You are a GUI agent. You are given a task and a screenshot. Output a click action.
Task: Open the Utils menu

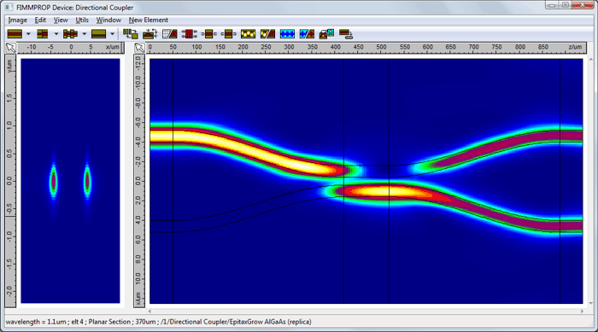(x=82, y=20)
